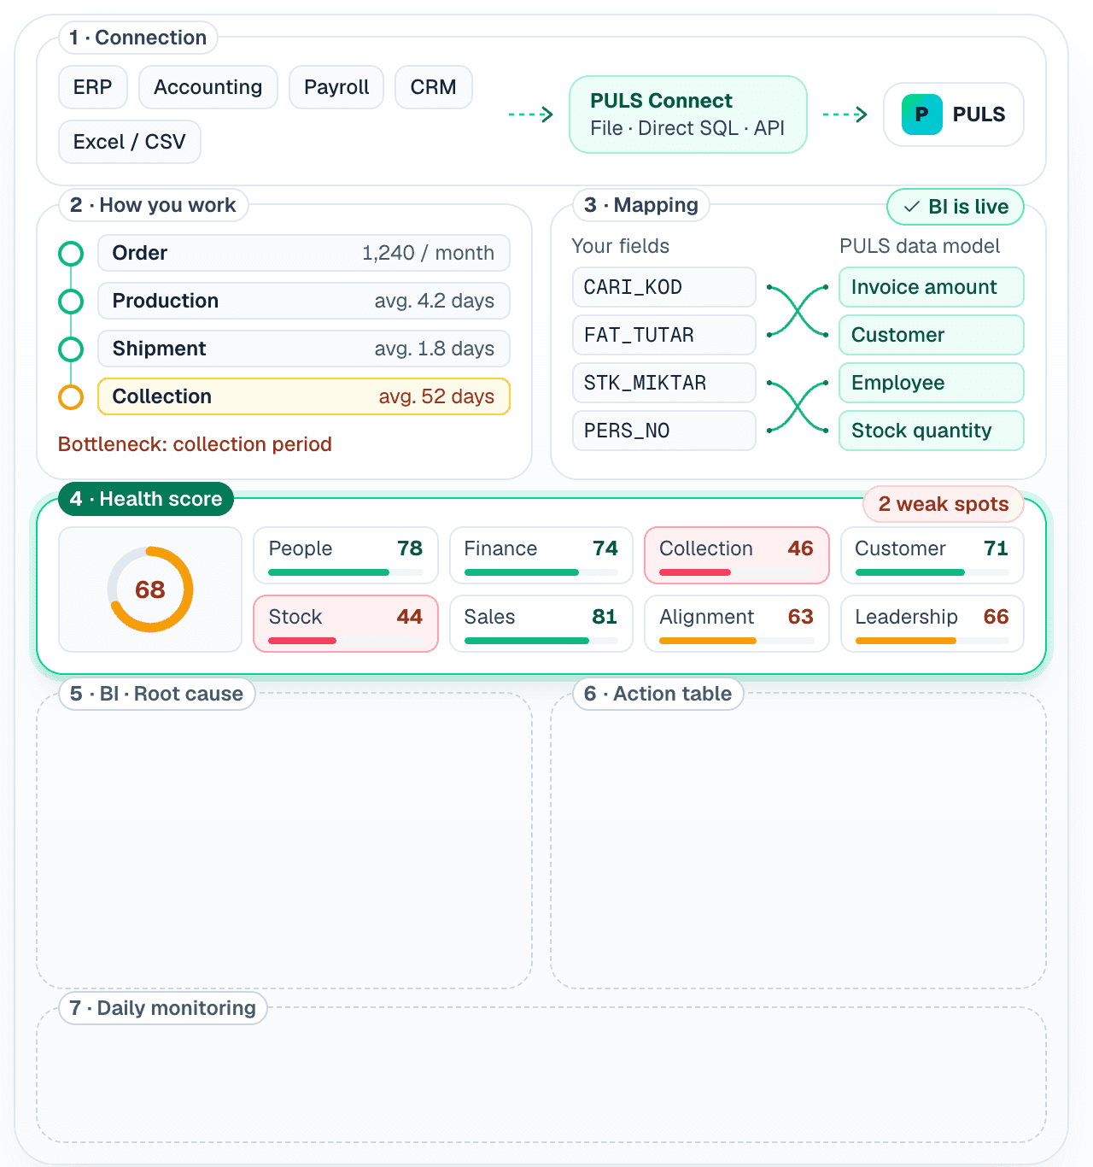The image size is (1093, 1167).
Task: Click the checkmark in BI is live badge
Action: point(912,207)
